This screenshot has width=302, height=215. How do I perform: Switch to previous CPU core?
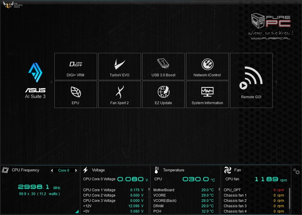click(52, 171)
